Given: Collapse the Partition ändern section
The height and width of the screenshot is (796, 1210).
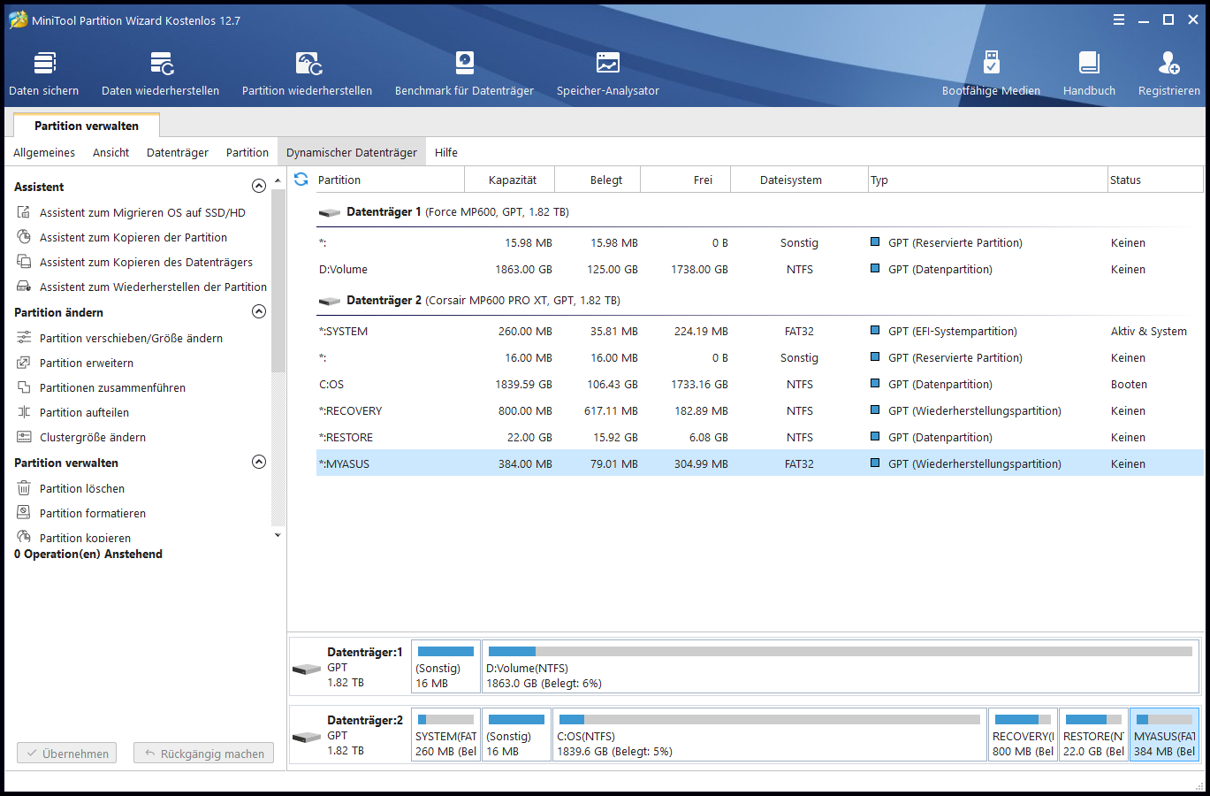Looking at the screenshot, I should [259, 311].
